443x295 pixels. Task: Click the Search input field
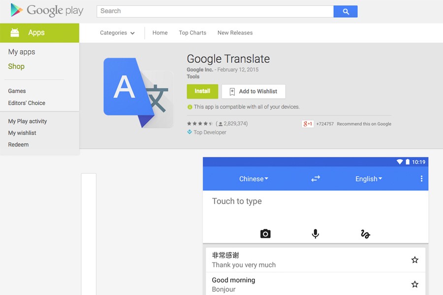coord(215,11)
